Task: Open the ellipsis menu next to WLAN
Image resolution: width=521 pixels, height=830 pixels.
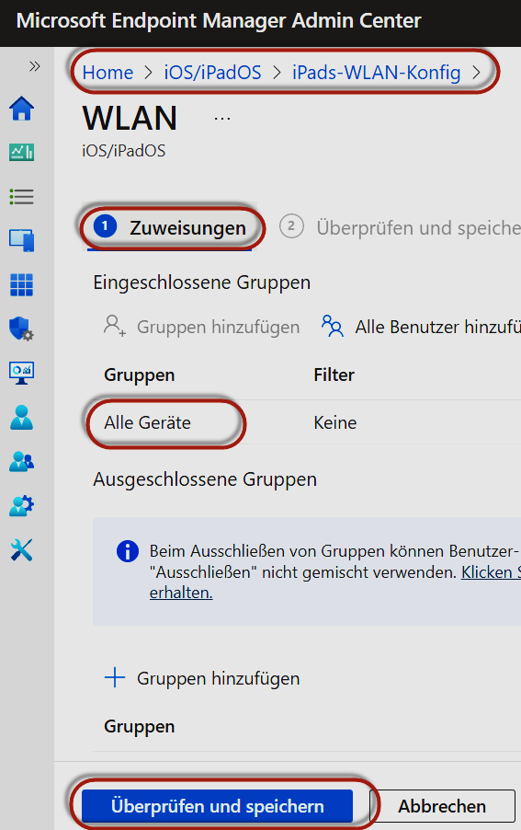Action: pos(222,119)
